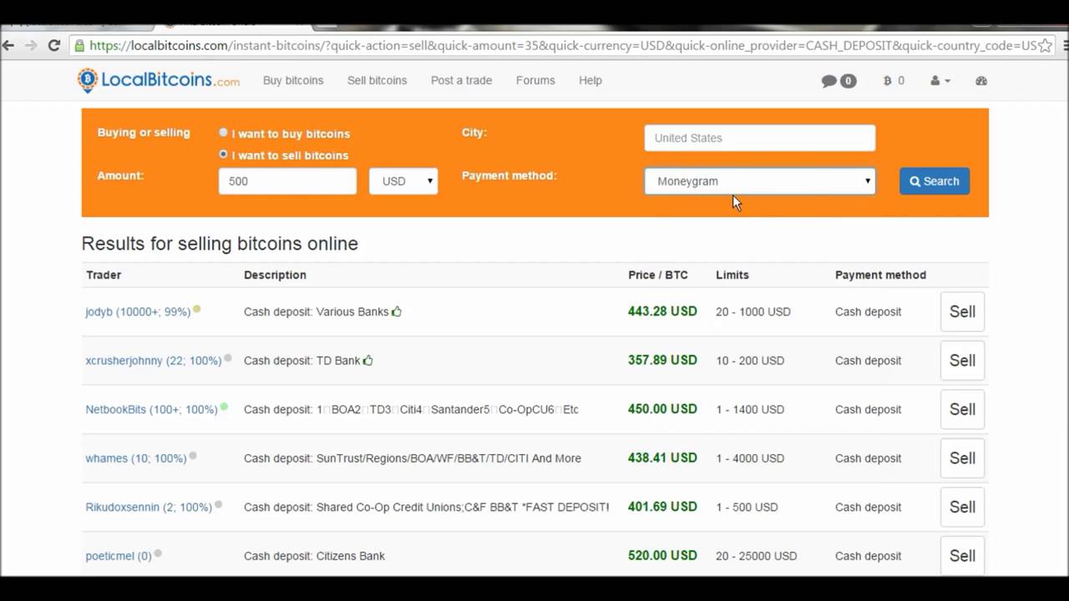Click limits '1 - 1400 USD'
The width and height of the screenshot is (1069, 601).
(x=750, y=410)
